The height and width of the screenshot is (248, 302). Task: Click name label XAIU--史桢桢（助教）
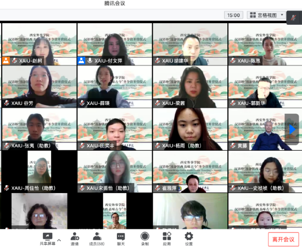click(x=261, y=188)
